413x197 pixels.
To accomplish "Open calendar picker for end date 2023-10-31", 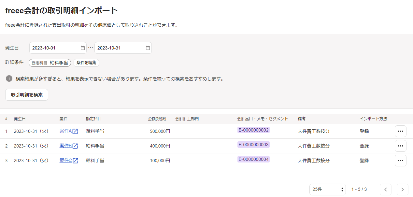I will pyautogui.click(x=148, y=48).
